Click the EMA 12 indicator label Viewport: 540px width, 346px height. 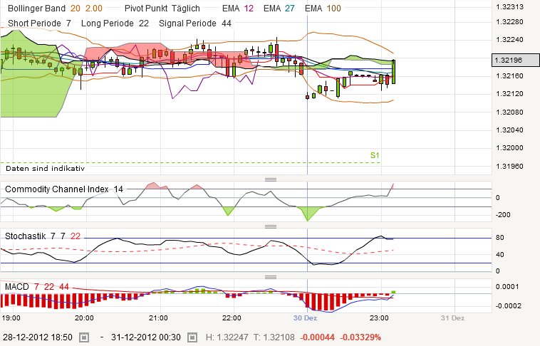click(x=233, y=8)
